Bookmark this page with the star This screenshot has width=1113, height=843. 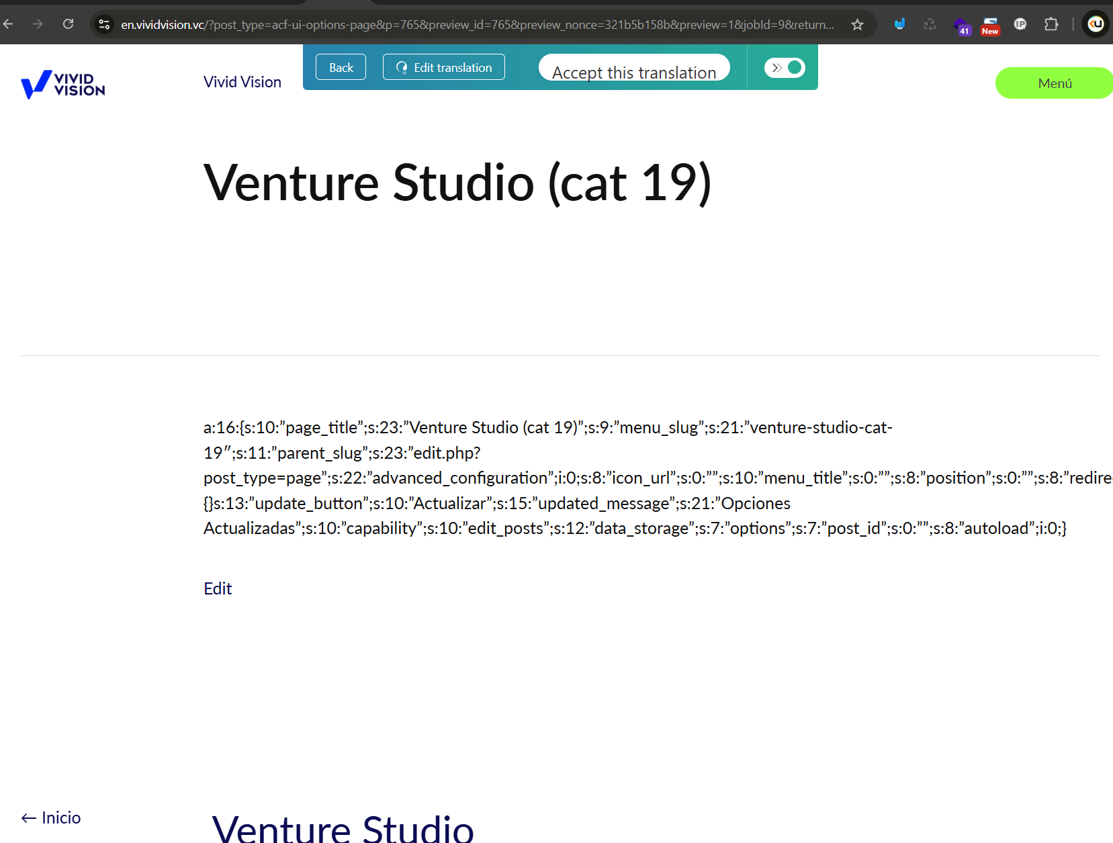(x=857, y=25)
